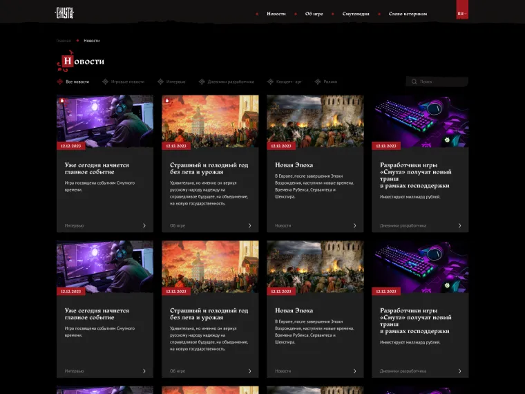Open second-row gamer at monitor thumbnail

(105, 267)
